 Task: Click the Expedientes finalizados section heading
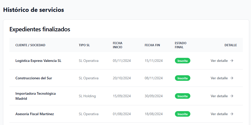click(x=40, y=29)
